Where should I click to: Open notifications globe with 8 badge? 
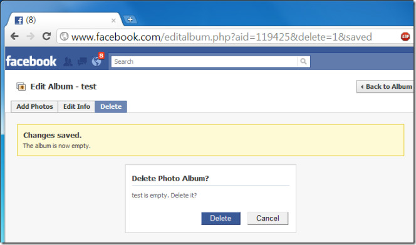point(97,61)
